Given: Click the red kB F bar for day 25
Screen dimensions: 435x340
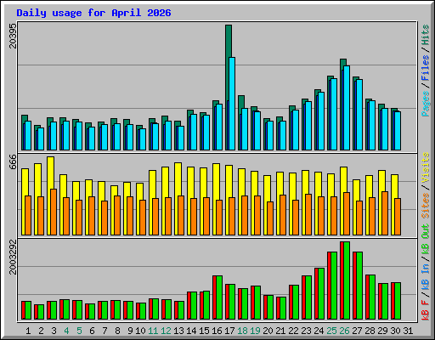Looking at the screenshot, I should click(329, 286).
